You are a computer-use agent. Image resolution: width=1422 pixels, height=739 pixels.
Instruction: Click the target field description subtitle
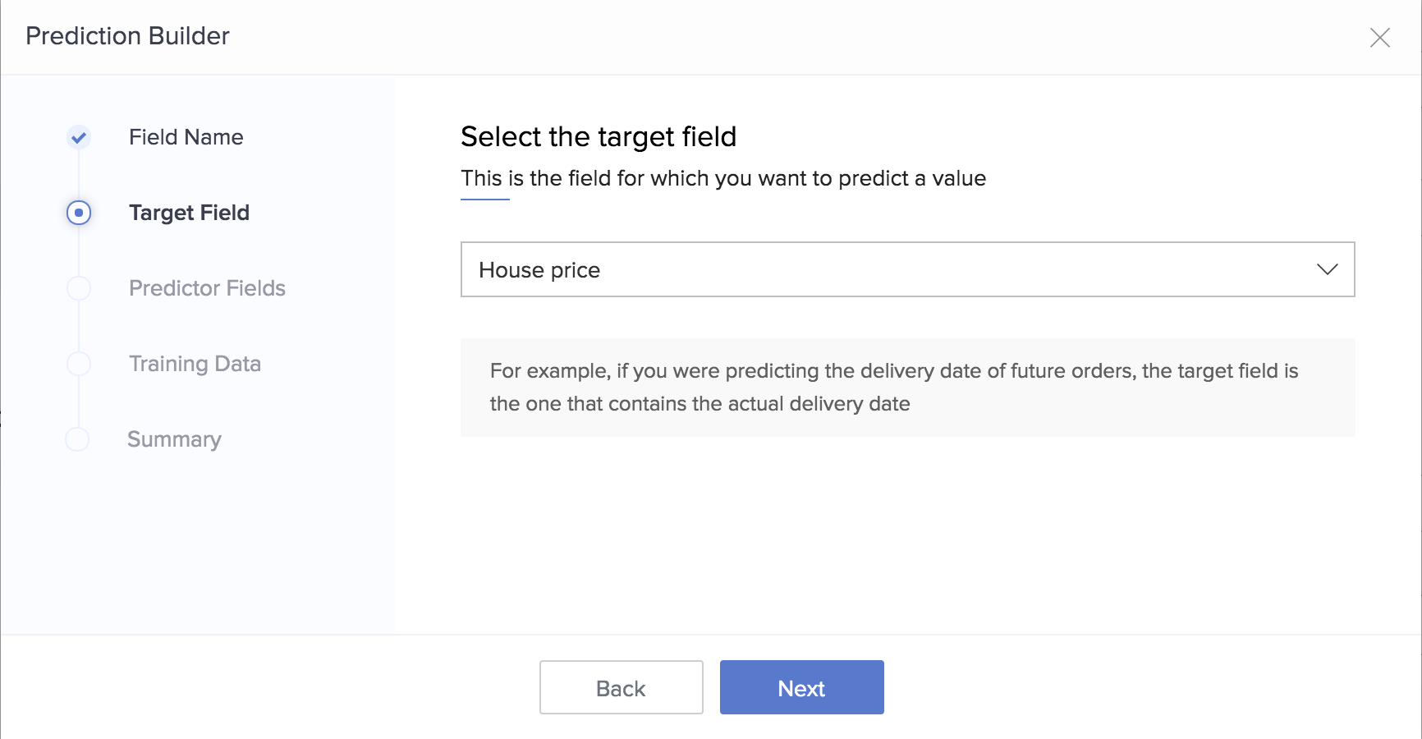pyautogui.click(x=723, y=178)
